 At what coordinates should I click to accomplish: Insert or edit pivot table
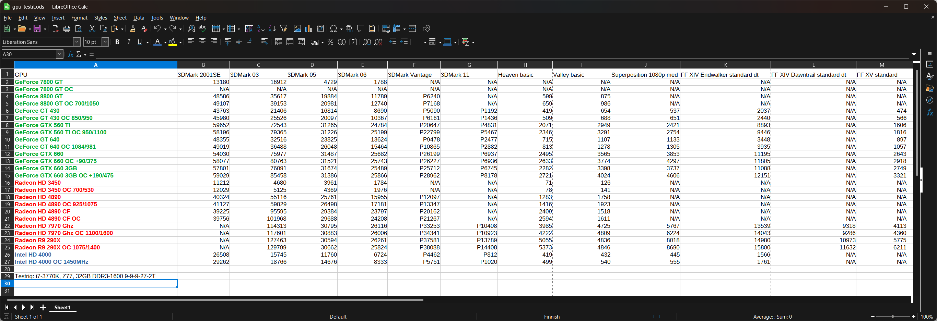(320, 29)
